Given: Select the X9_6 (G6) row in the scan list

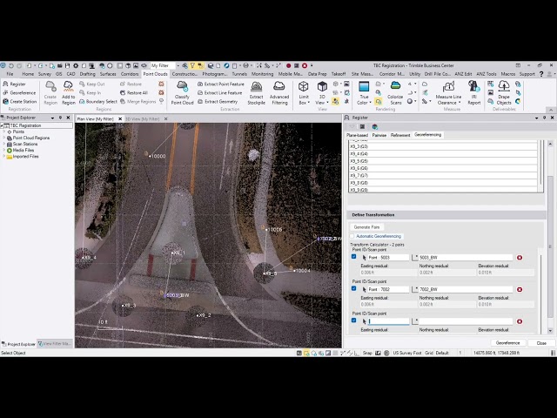Looking at the screenshot, I should (x=443, y=168).
